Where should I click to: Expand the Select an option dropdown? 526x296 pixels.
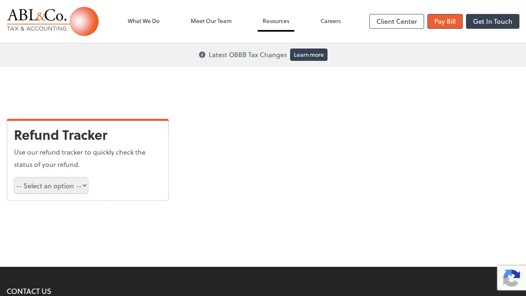pos(51,185)
